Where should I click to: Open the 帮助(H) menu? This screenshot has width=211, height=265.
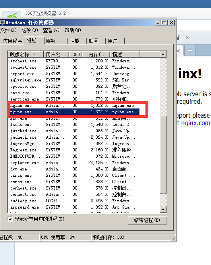tap(73, 30)
